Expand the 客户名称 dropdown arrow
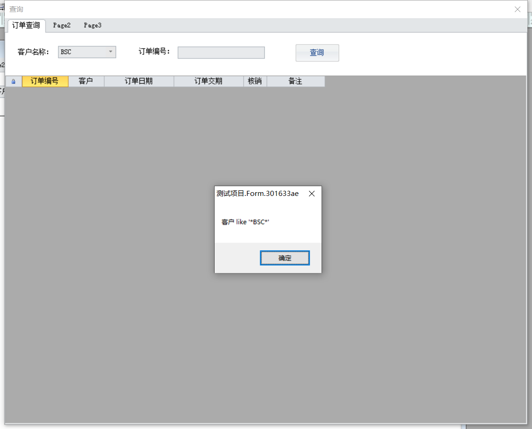 click(x=111, y=52)
